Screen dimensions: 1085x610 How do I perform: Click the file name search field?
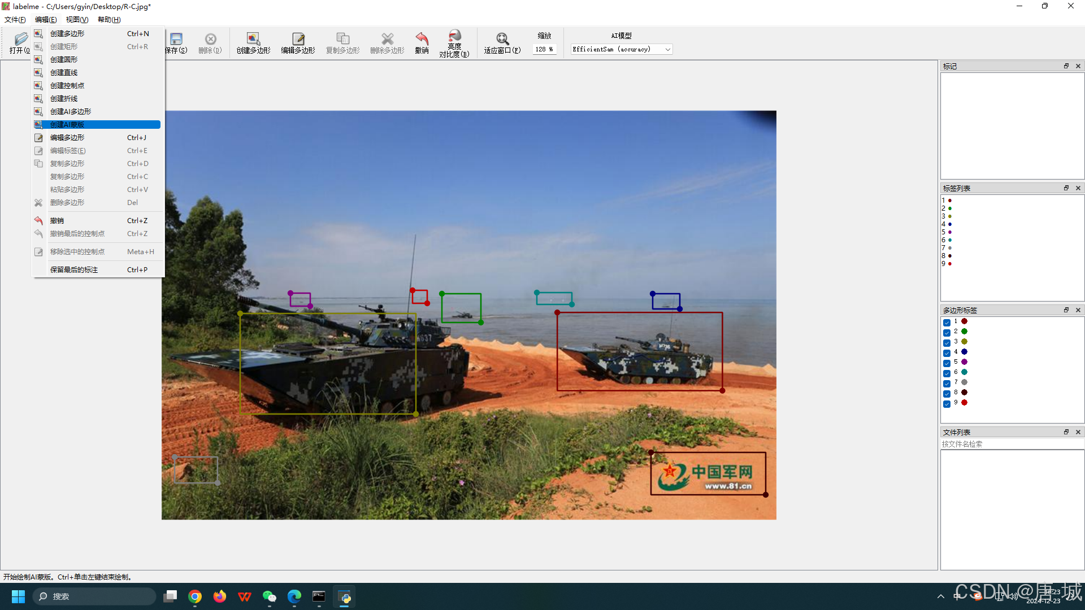coord(1012,444)
